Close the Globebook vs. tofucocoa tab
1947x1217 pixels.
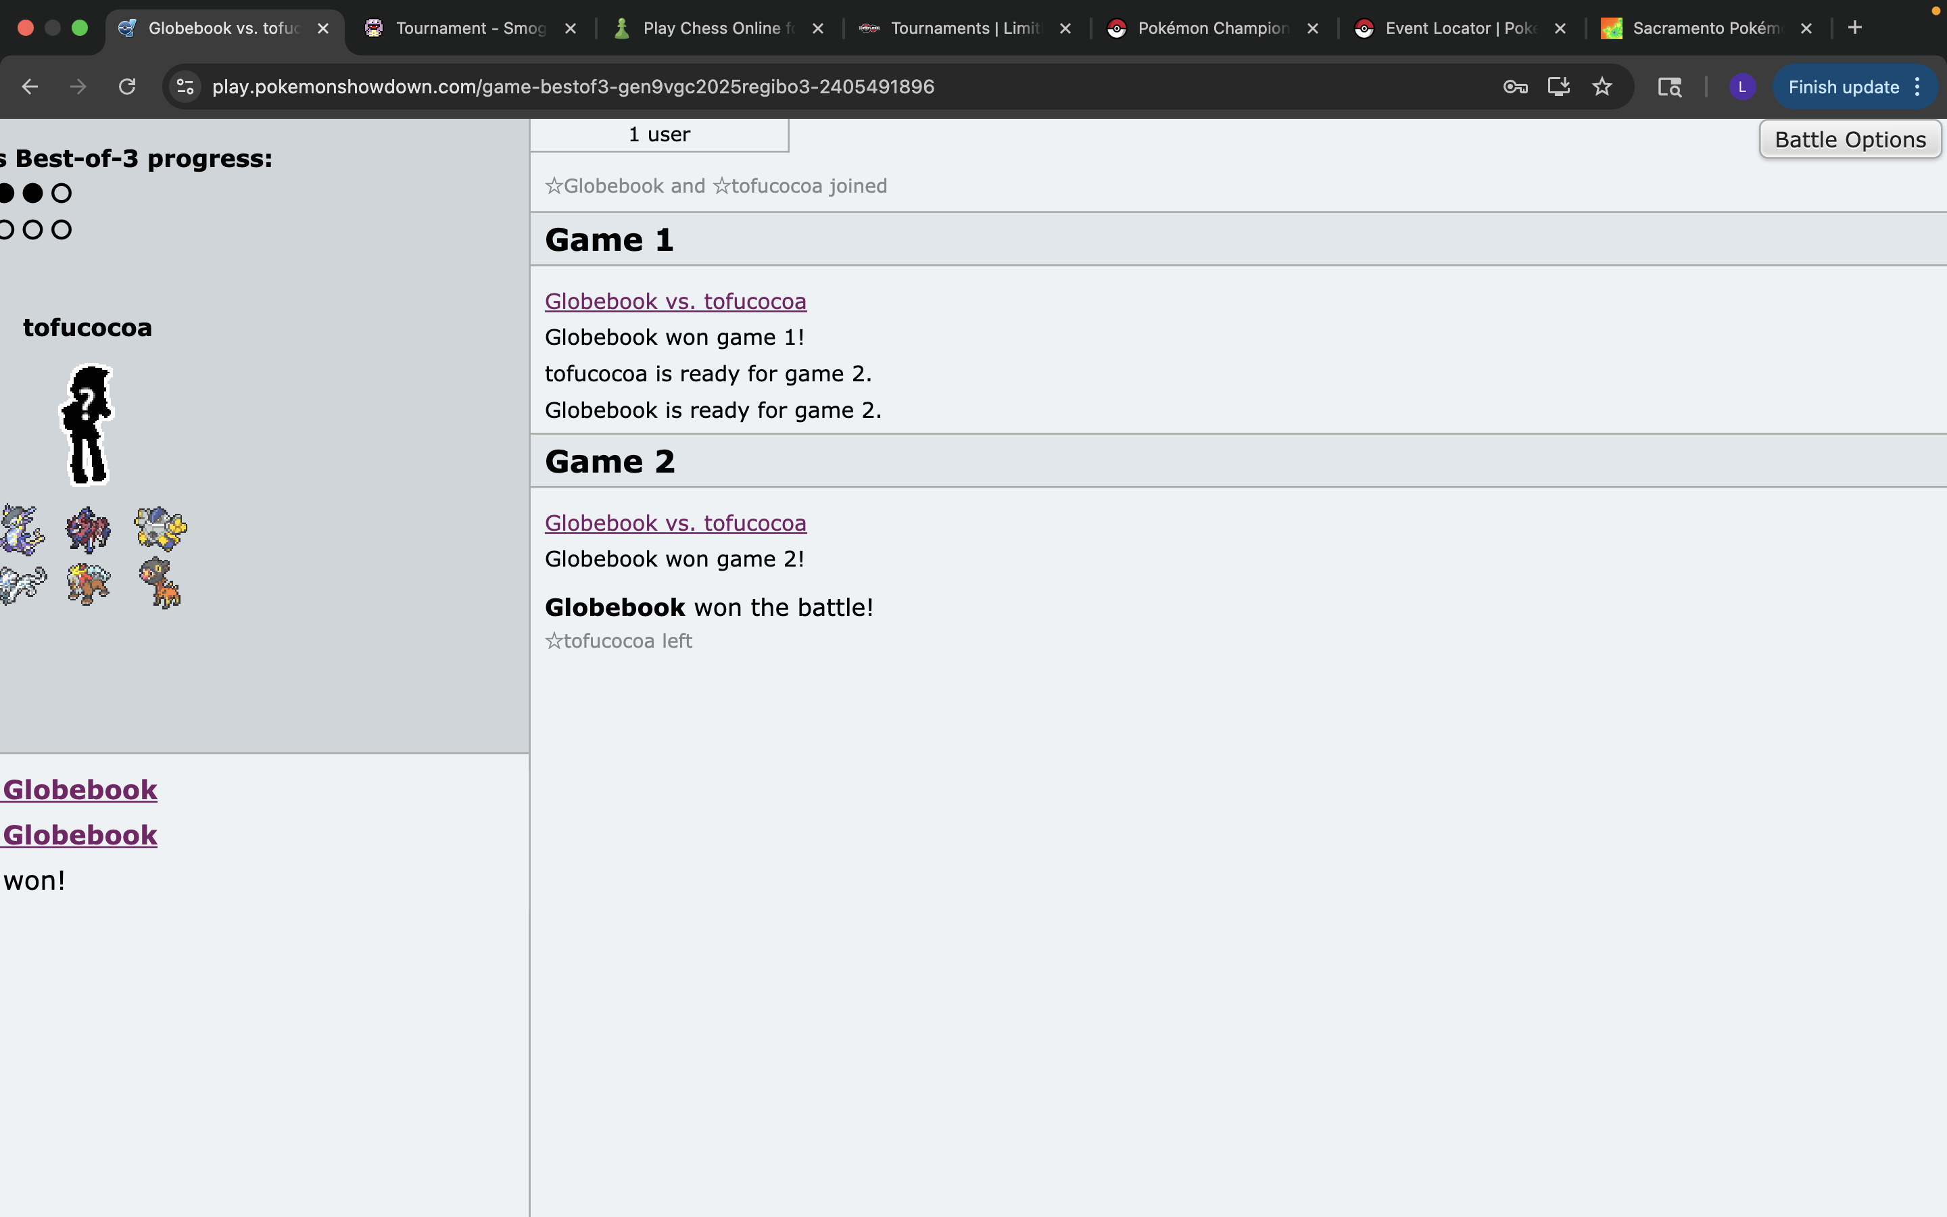click(x=322, y=28)
